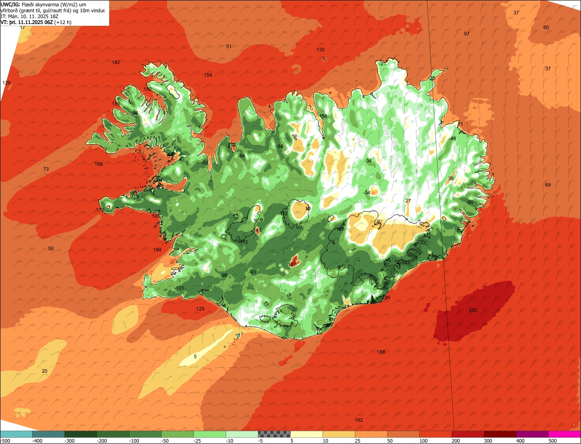Click the map value '158'
The width and height of the screenshot is (581, 444).
point(323,116)
